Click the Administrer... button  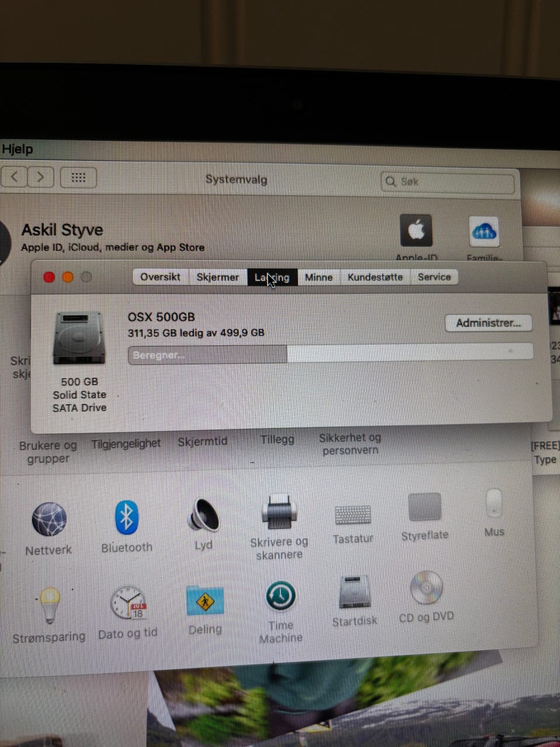tap(488, 323)
